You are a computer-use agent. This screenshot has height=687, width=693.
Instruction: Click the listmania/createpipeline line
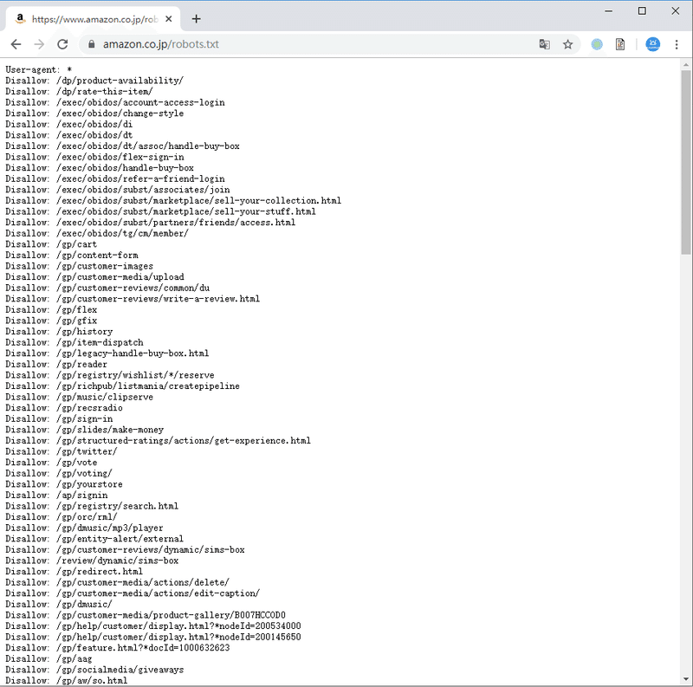122,386
